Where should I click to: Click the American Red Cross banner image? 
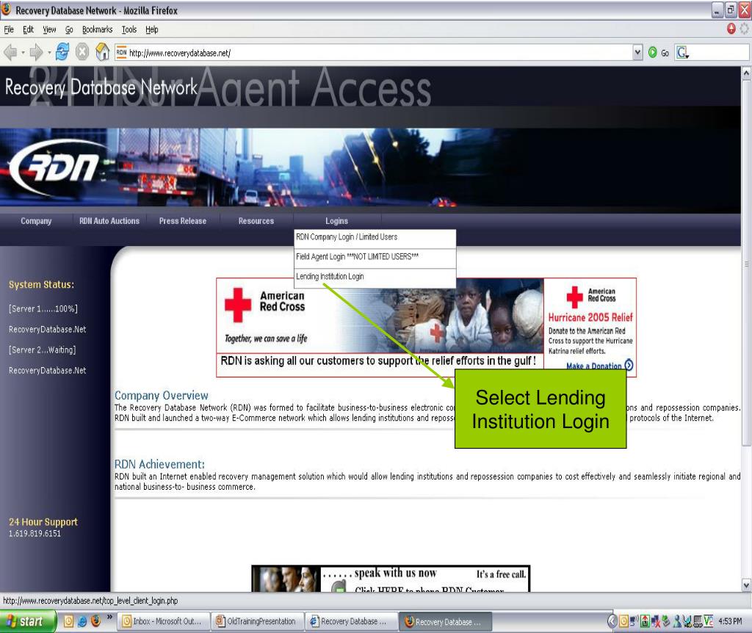point(380,316)
